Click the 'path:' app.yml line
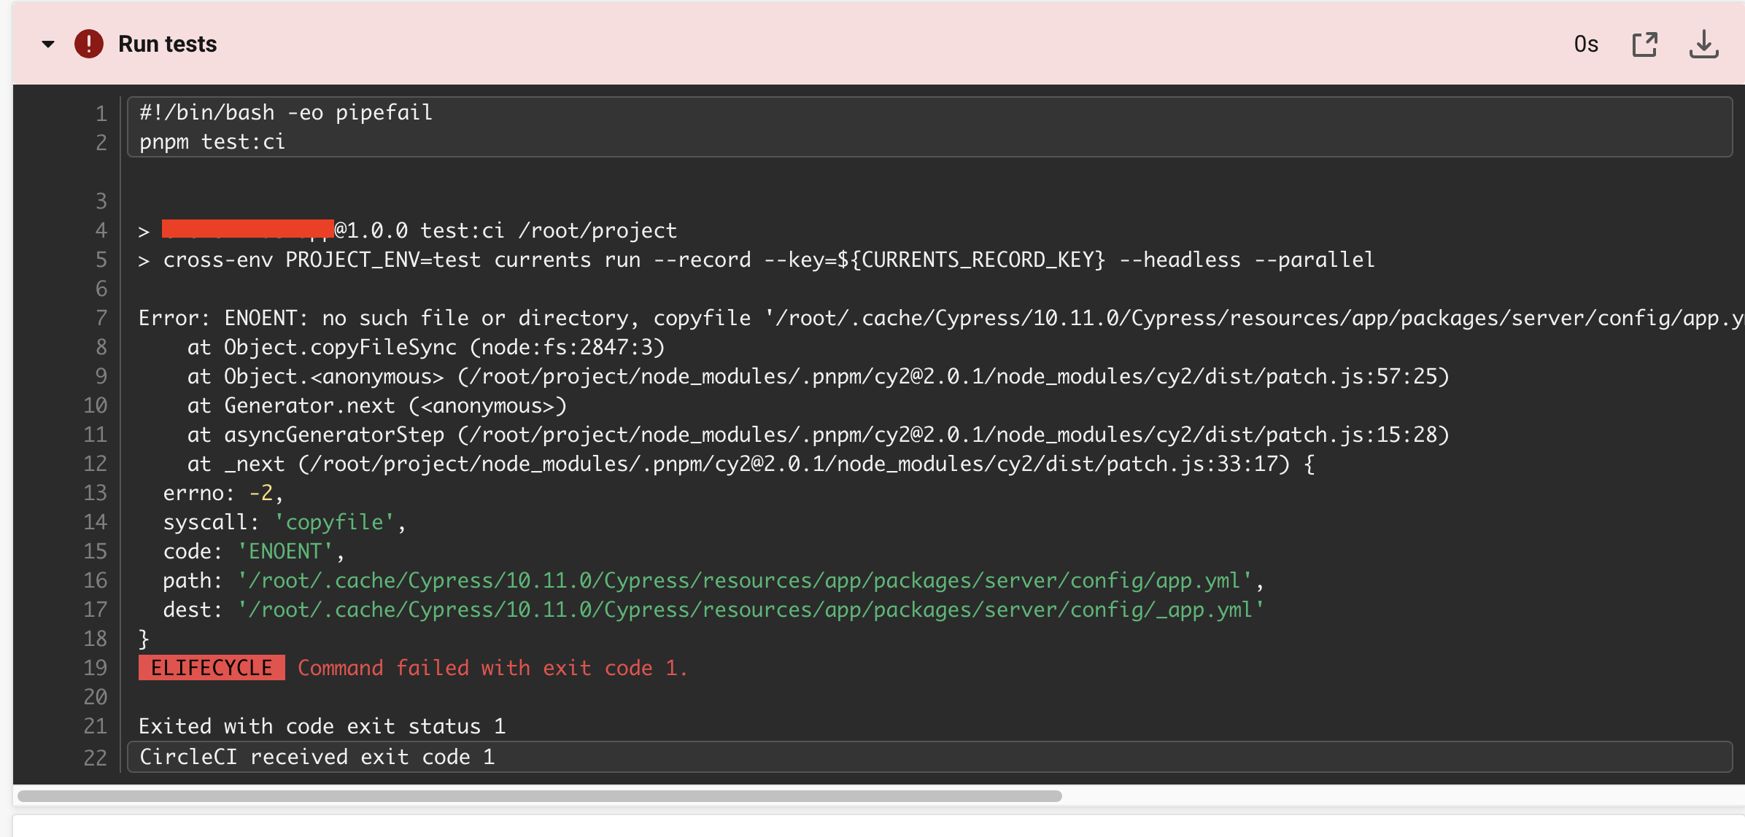 pyautogui.click(x=713, y=580)
